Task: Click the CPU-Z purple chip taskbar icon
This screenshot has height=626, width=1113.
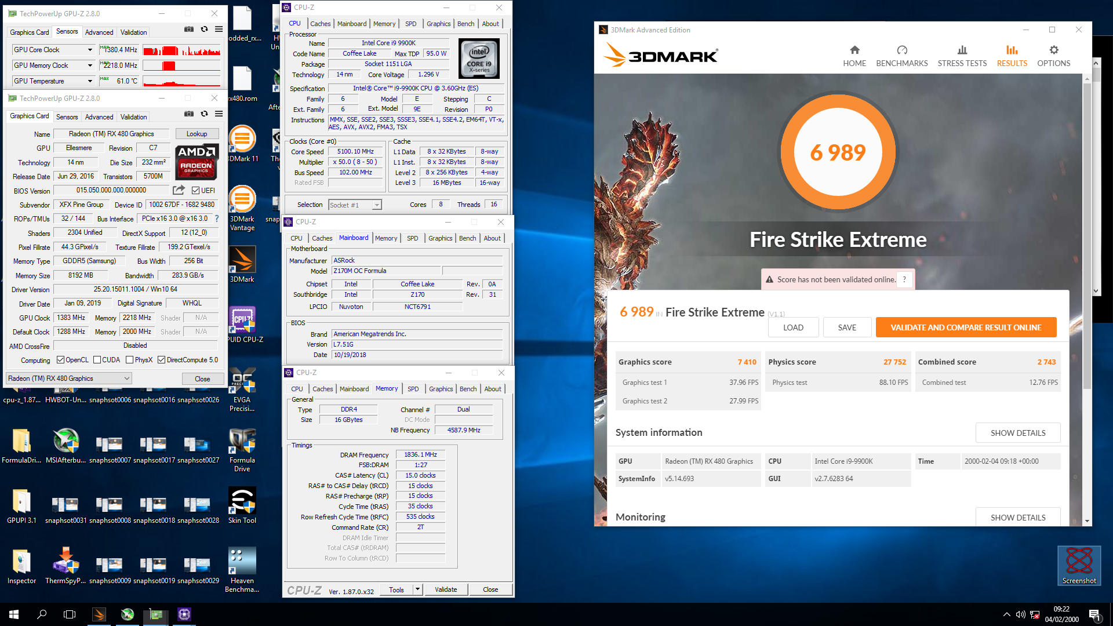Action: pos(184,614)
